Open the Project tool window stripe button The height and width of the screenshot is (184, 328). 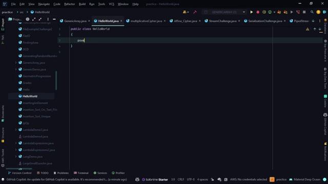point(3,24)
